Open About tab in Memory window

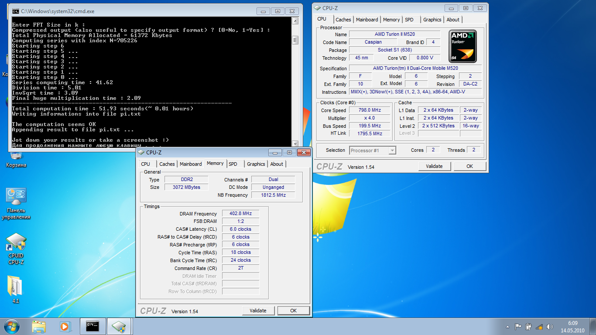(x=277, y=164)
